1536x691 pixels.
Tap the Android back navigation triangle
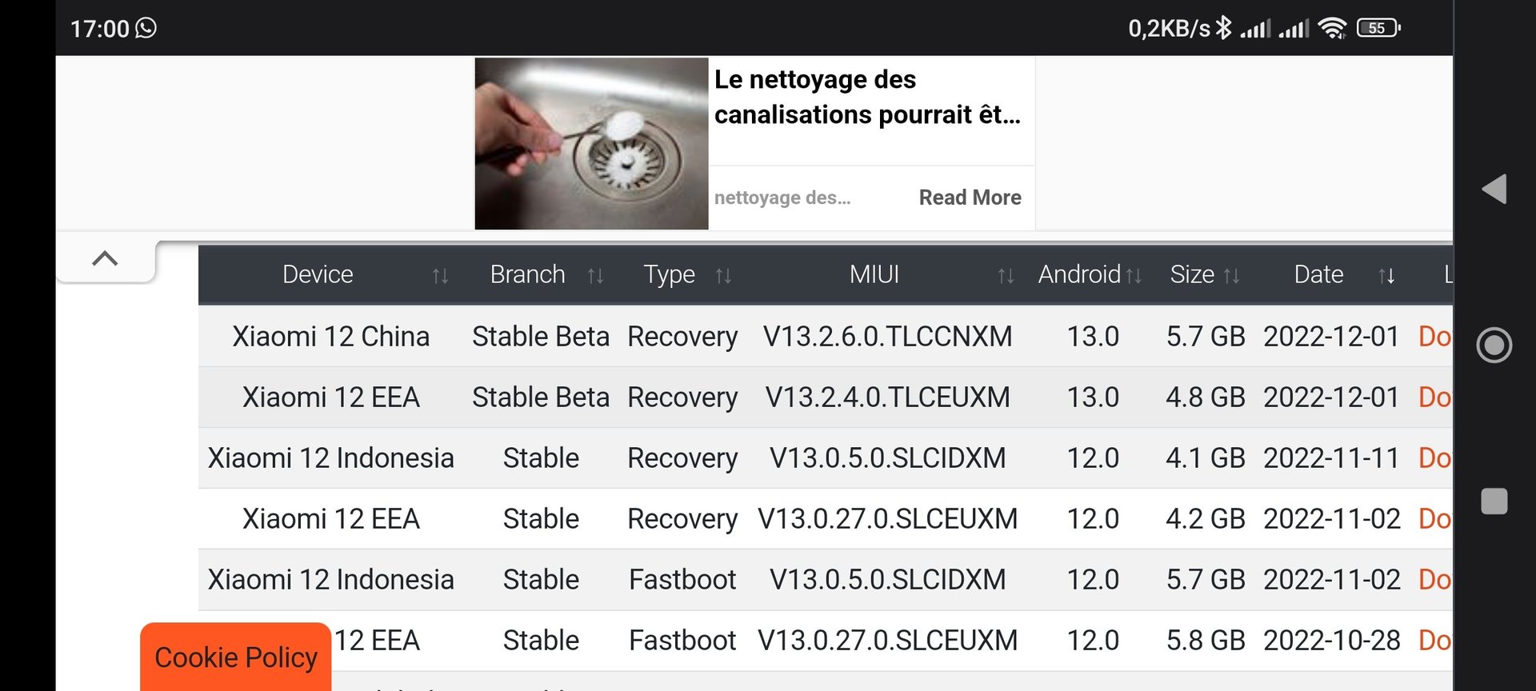(1494, 190)
